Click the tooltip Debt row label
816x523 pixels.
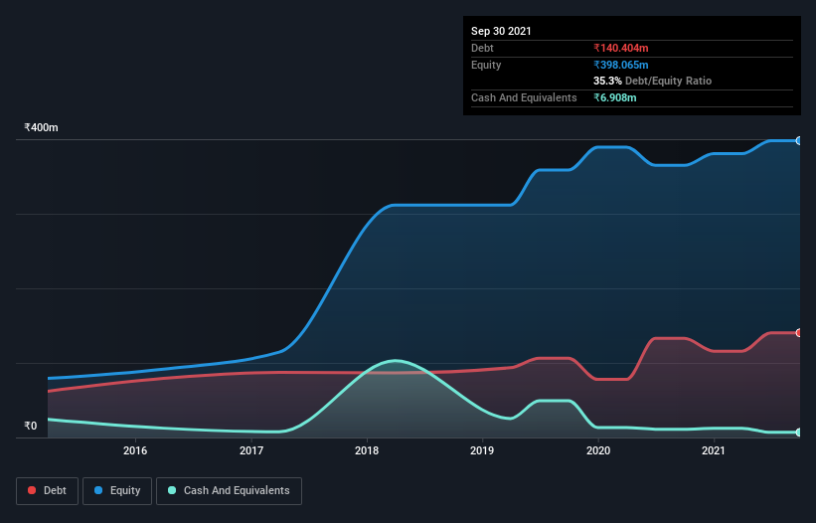click(x=482, y=48)
